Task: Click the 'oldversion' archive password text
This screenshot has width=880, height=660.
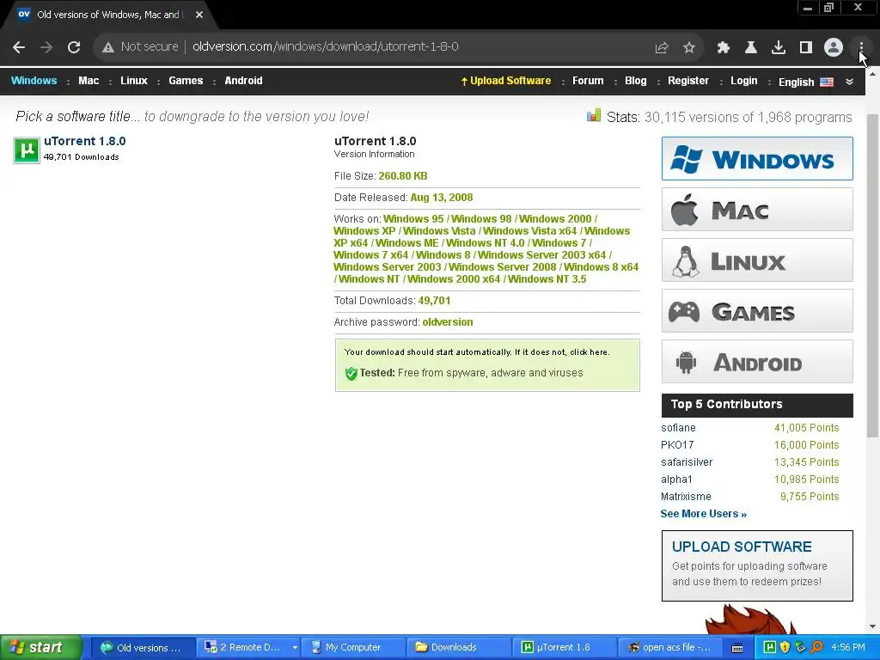Action: [447, 322]
